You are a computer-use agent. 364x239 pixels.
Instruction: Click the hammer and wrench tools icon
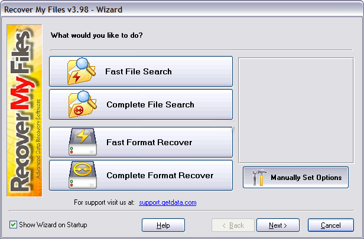click(x=259, y=178)
